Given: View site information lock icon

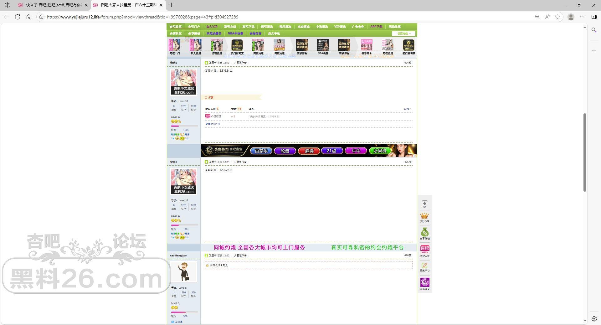Looking at the screenshot, I should pyautogui.click(x=41, y=17).
